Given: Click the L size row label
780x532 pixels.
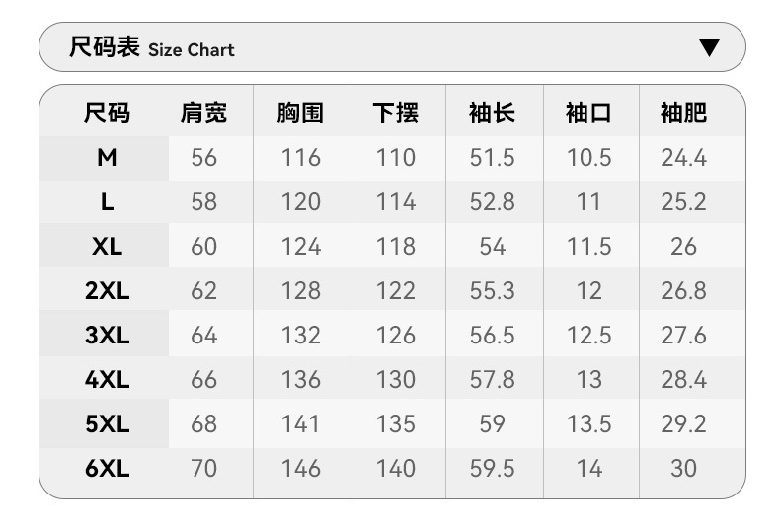Looking at the screenshot, I should pyautogui.click(x=107, y=202).
